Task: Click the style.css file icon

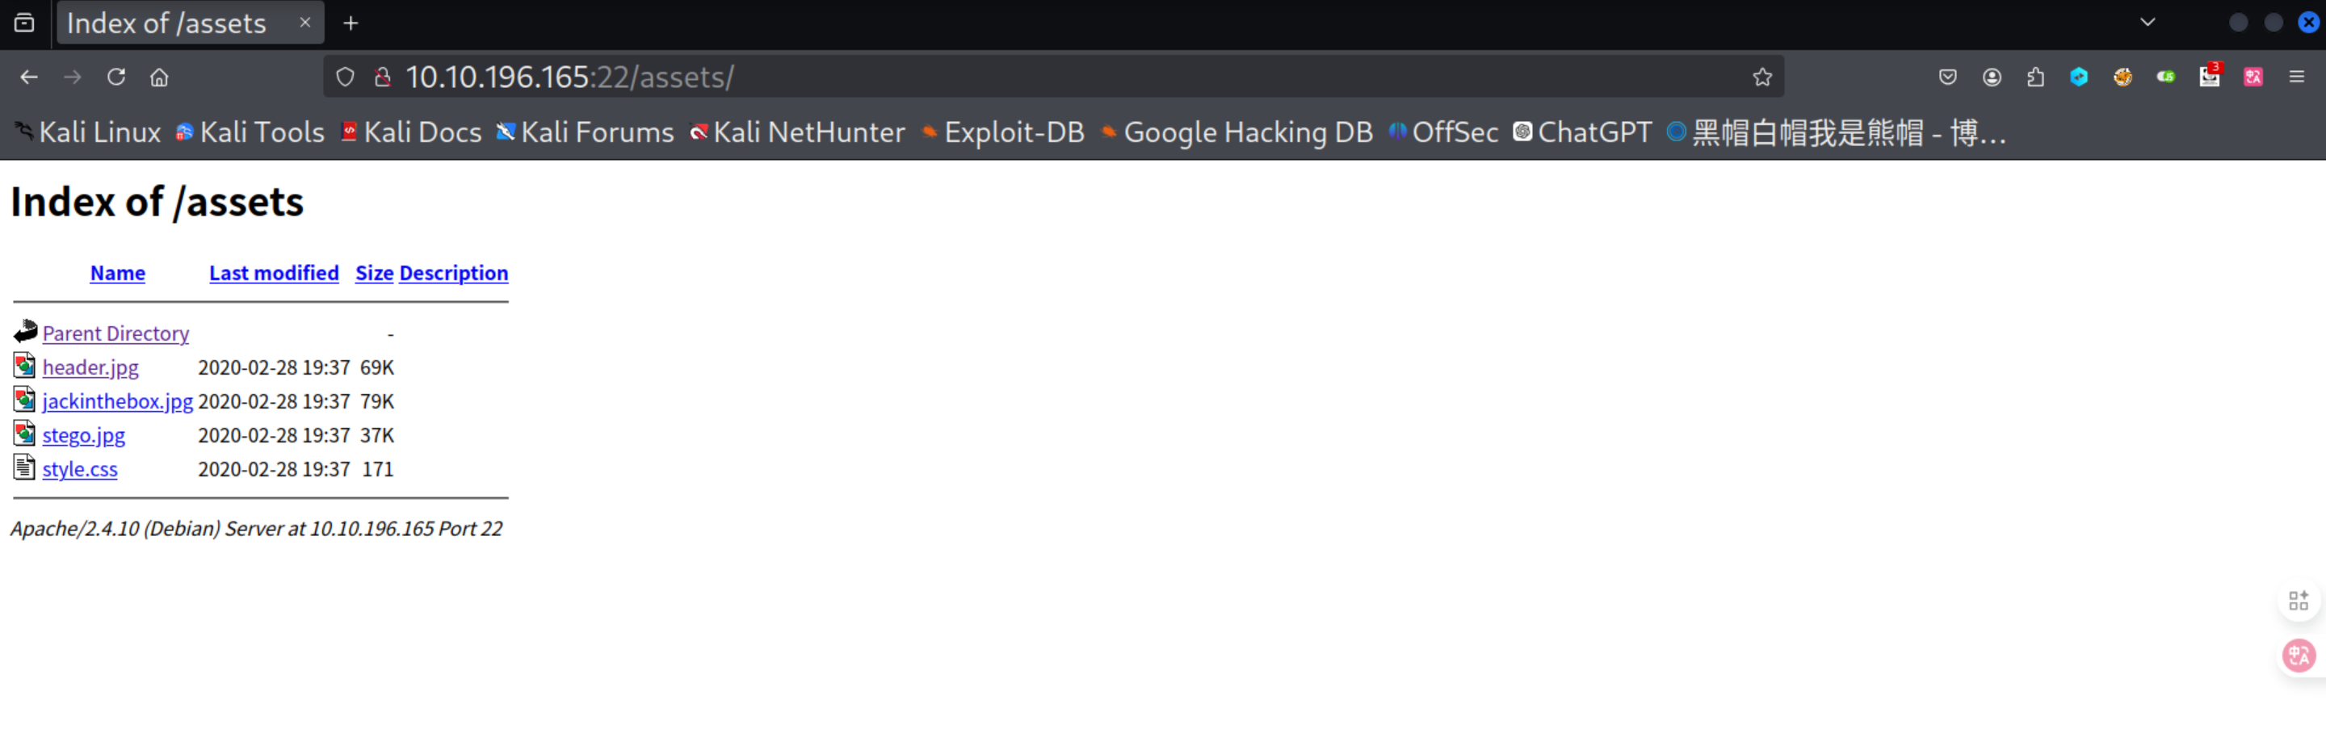Action: point(24,467)
